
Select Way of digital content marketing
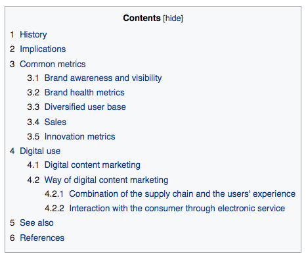(106, 180)
